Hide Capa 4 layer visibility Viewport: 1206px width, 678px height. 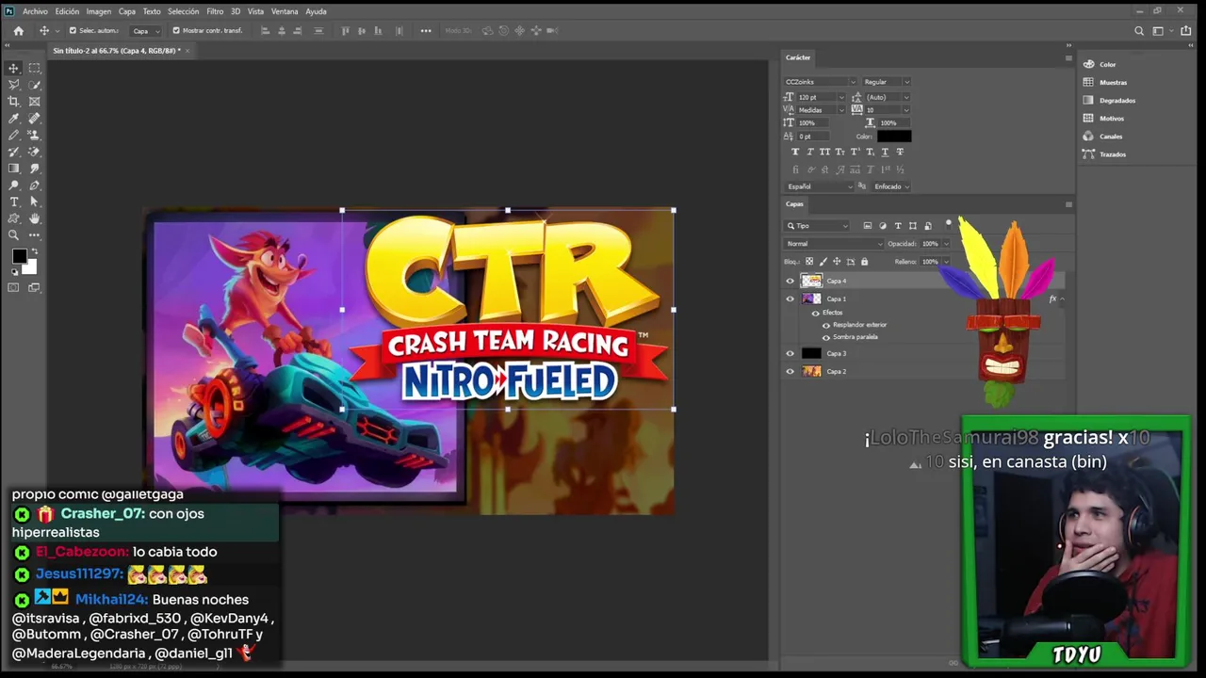[790, 281]
